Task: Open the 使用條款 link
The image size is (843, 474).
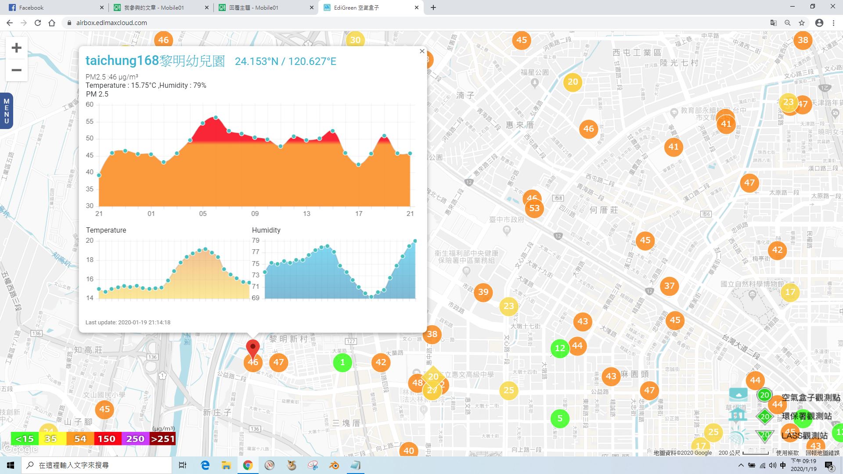Action: click(787, 453)
